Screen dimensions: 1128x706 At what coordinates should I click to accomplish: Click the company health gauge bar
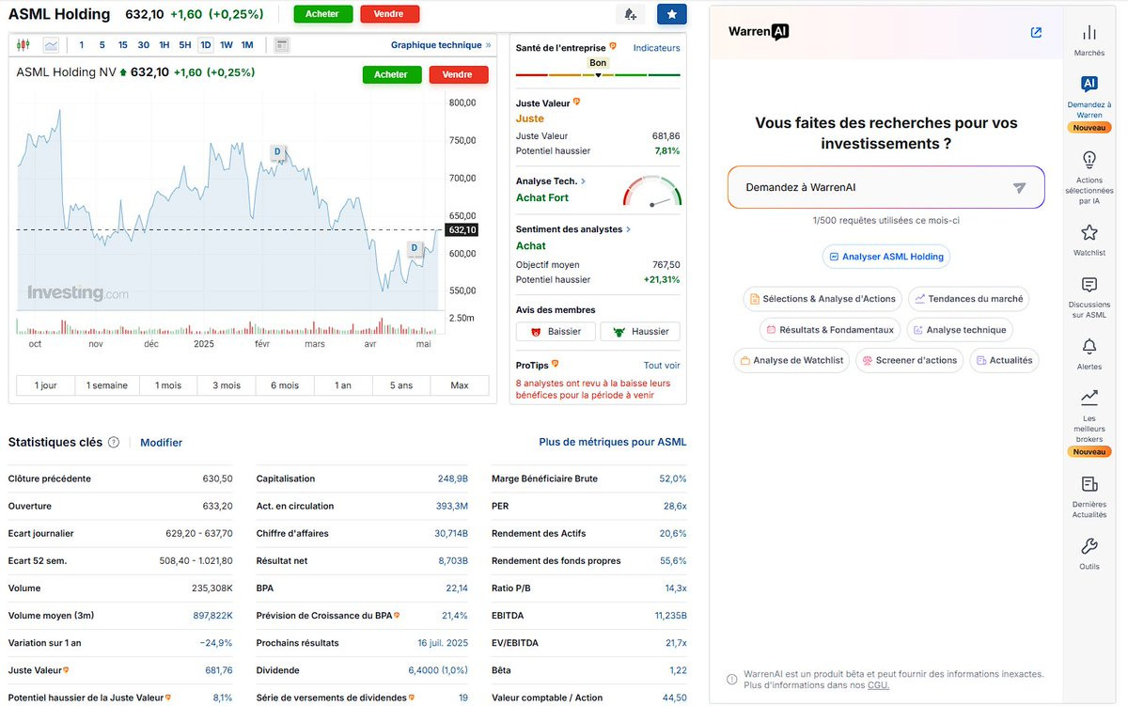pyautogui.click(x=598, y=74)
